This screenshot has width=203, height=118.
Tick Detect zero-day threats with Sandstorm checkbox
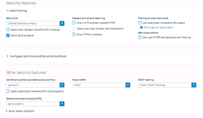click(x=74, y=29)
